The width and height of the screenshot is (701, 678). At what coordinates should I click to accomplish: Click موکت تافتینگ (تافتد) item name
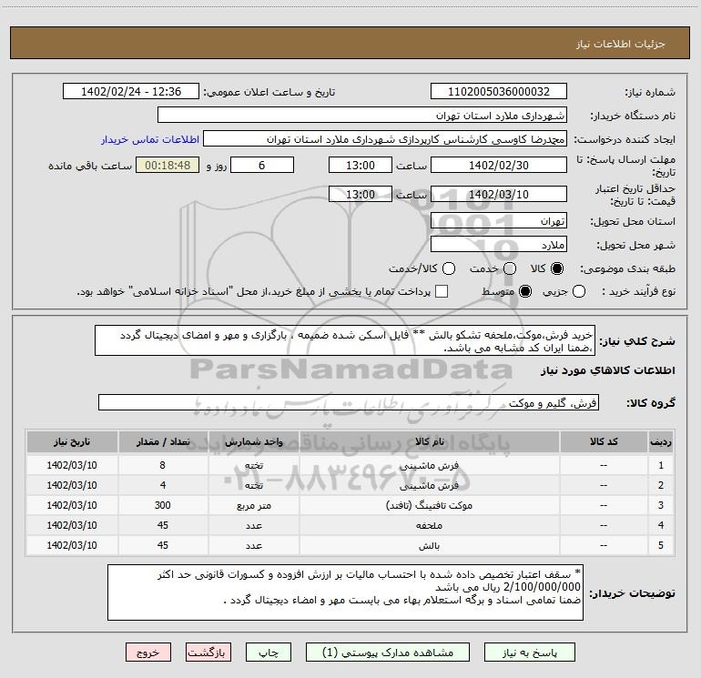(x=429, y=505)
